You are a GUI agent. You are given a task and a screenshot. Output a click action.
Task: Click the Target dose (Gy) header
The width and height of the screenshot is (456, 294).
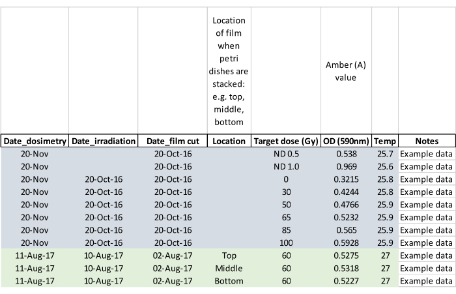coord(286,141)
